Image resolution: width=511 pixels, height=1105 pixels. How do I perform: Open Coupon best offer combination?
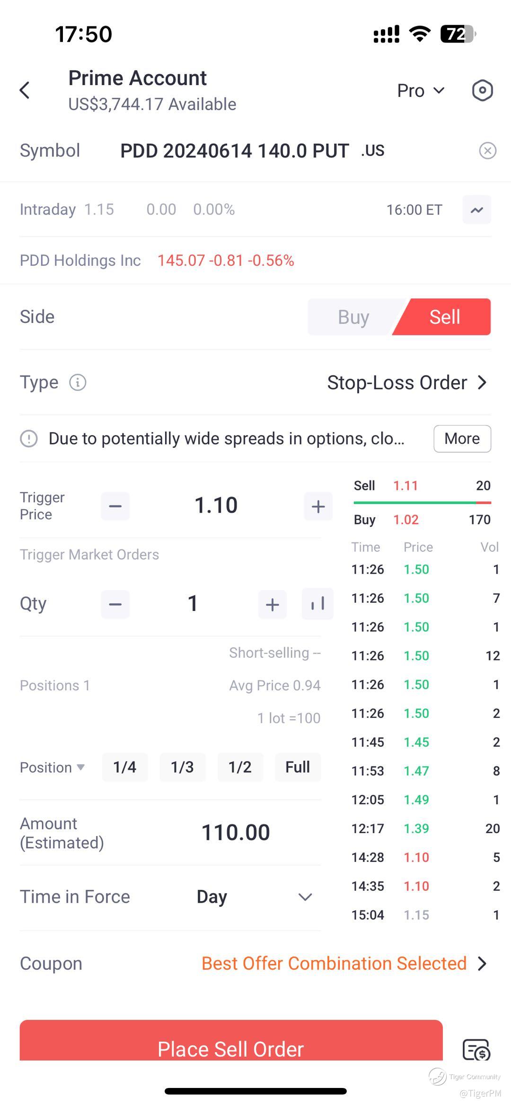(344, 963)
